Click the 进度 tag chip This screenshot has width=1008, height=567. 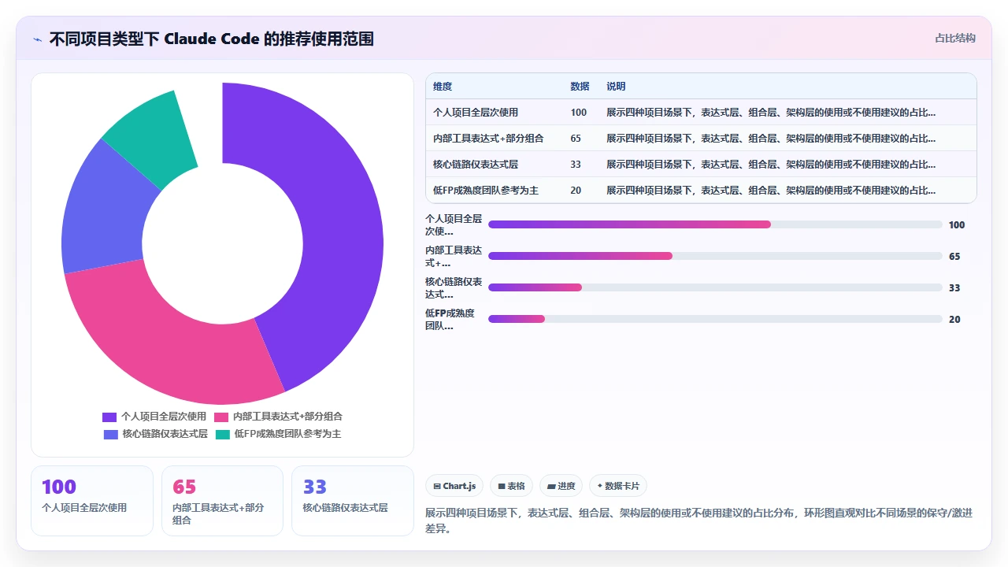coord(561,486)
